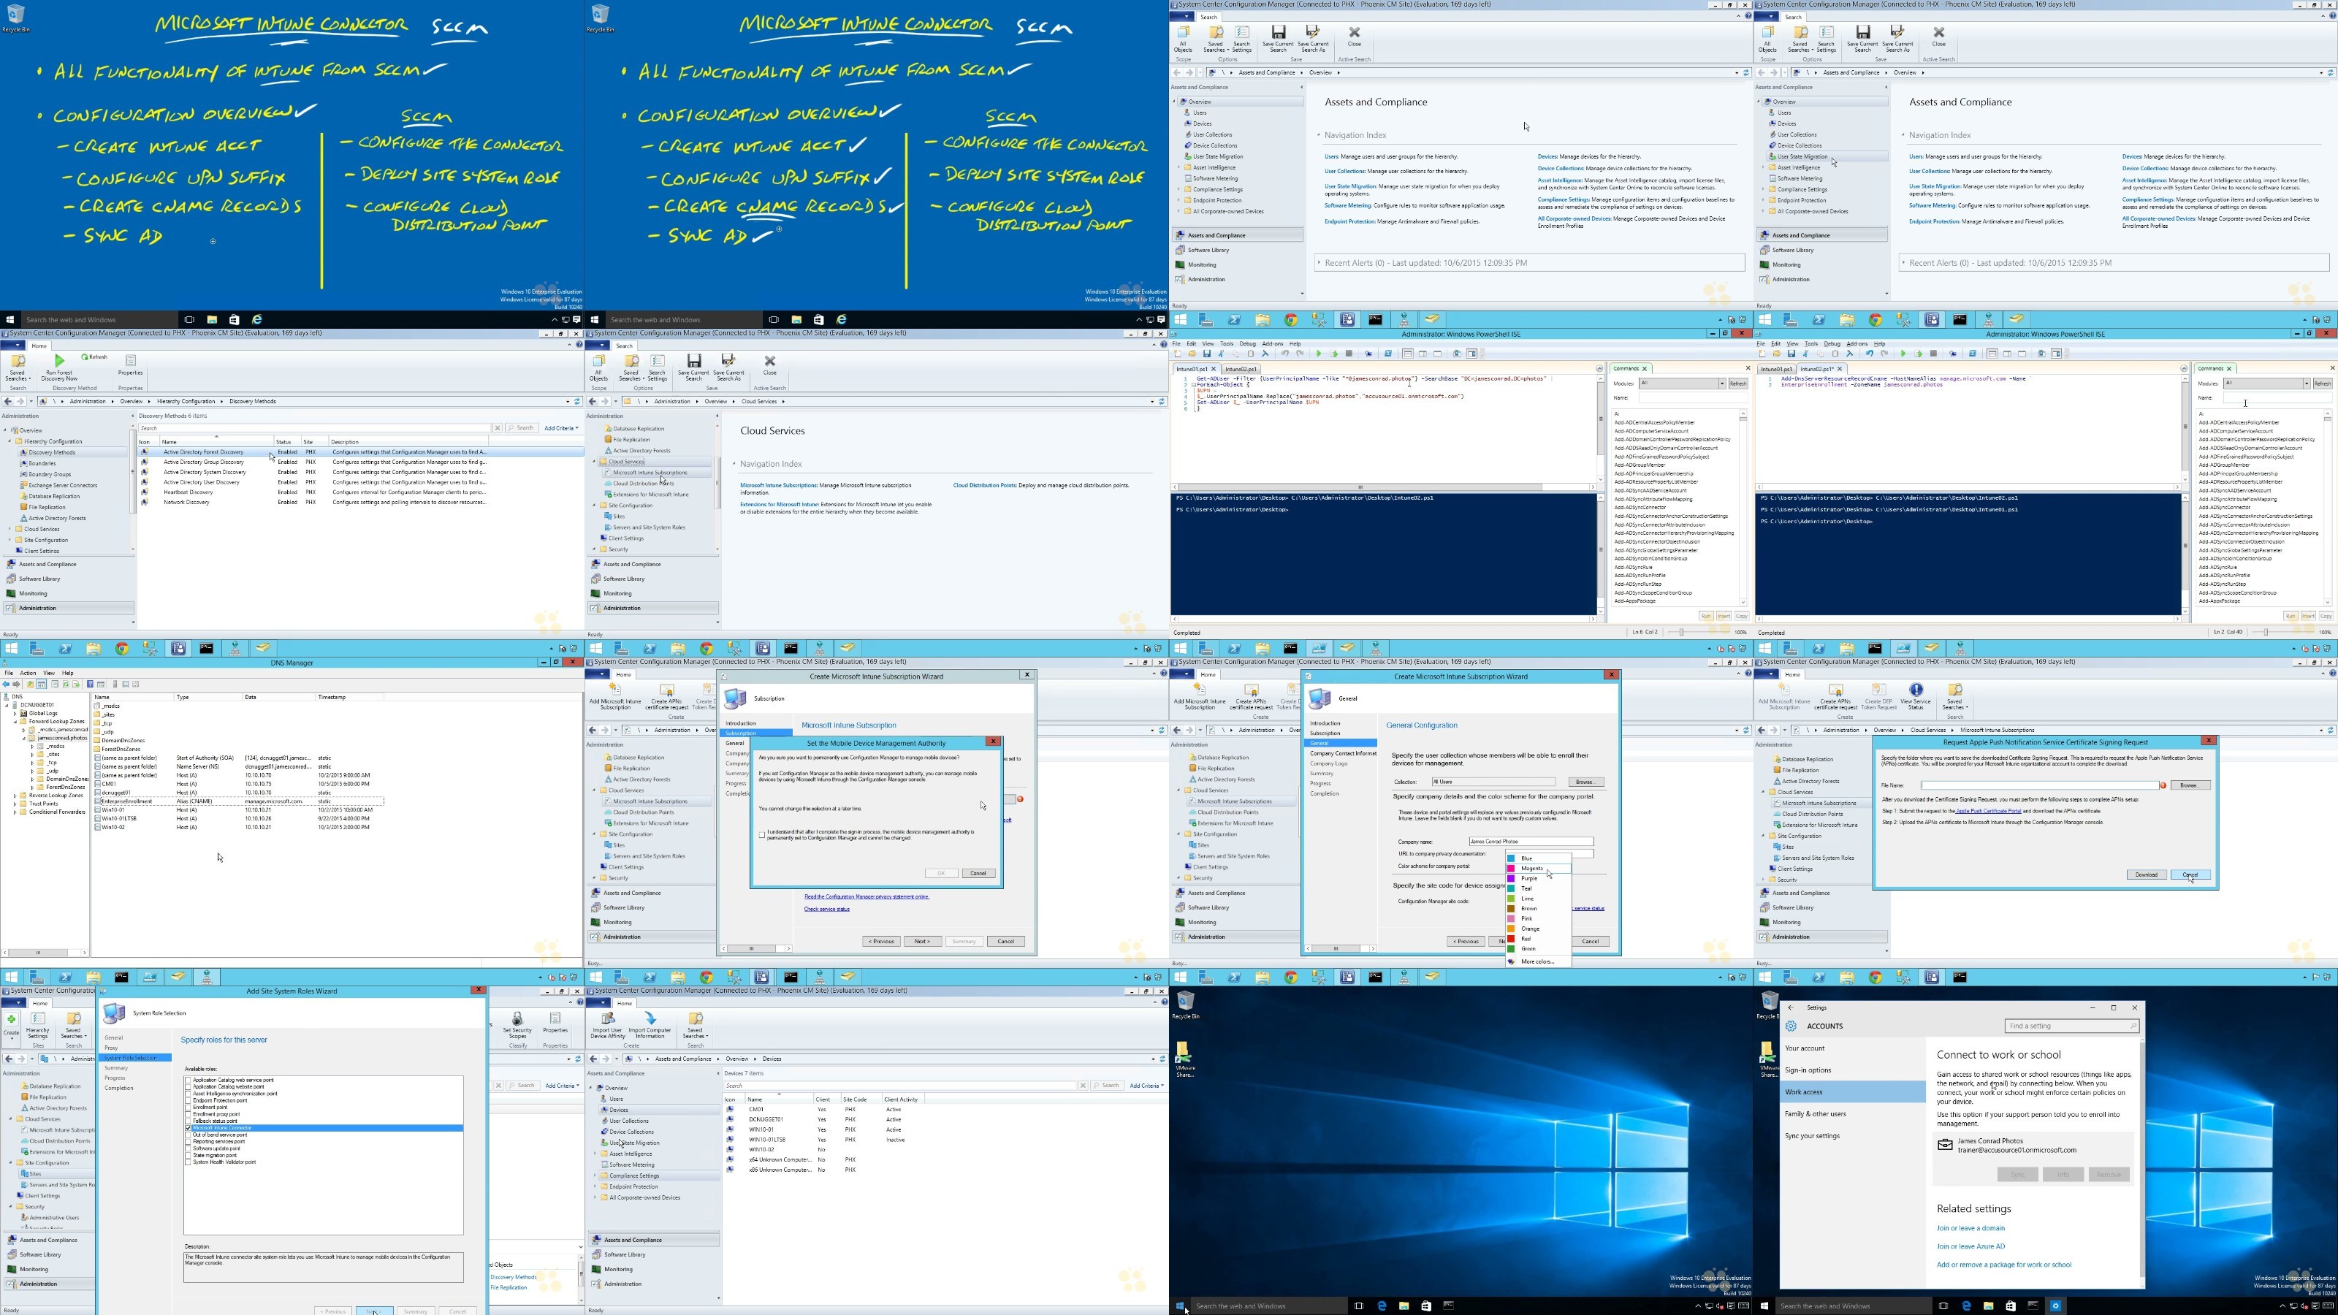Choose the Purple color scheme swatch
Screen dimensions: 2338x1315
[1512, 878]
